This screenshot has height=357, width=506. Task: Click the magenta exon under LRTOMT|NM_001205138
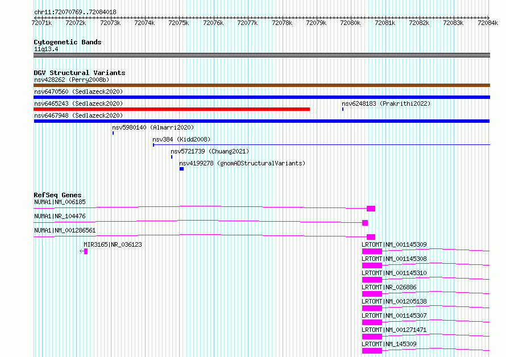pyautogui.click(x=372, y=308)
